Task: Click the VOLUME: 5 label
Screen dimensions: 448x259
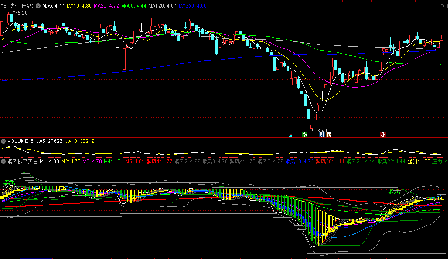Action: click(x=20, y=141)
